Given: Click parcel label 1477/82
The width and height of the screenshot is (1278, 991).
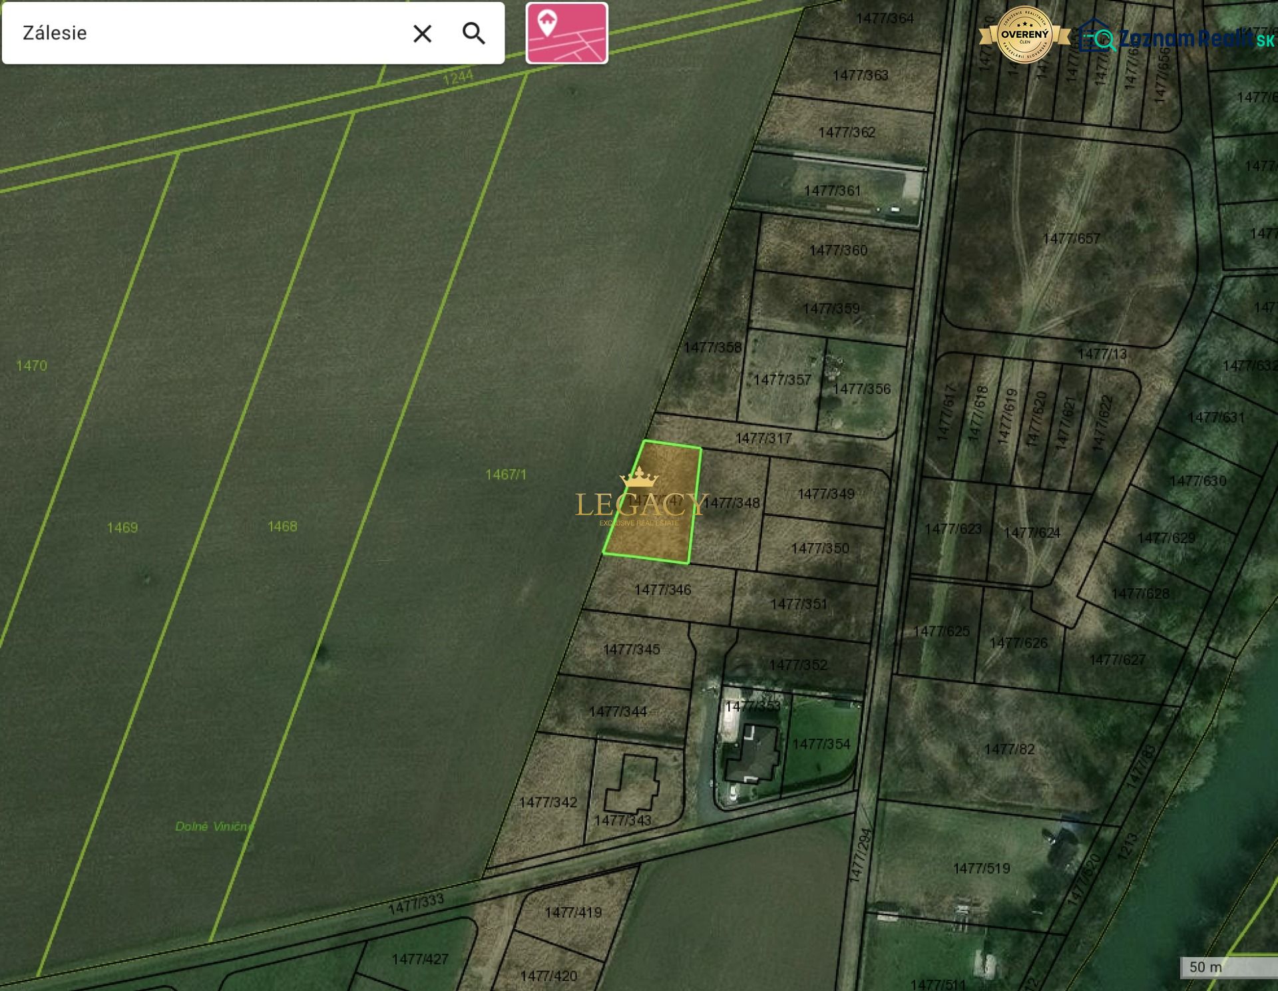Looking at the screenshot, I should click(x=1009, y=749).
